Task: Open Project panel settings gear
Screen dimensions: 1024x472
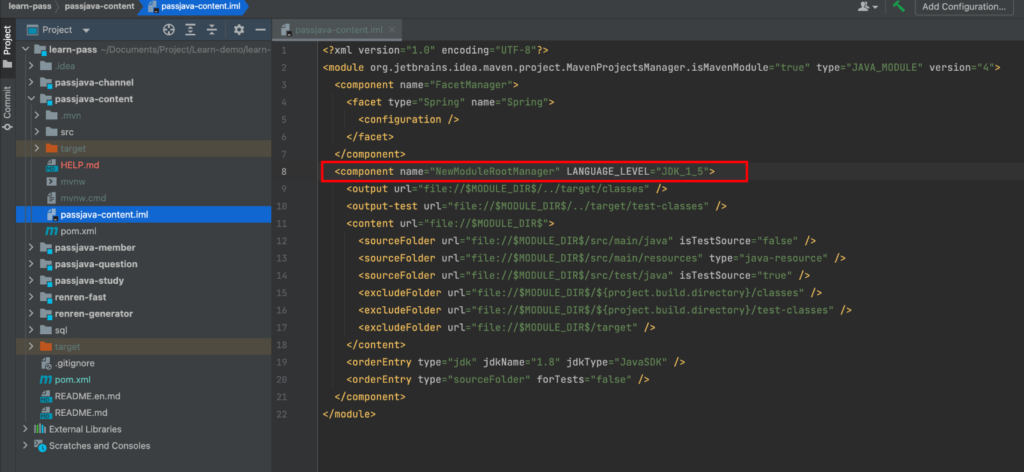Action: click(x=239, y=29)
